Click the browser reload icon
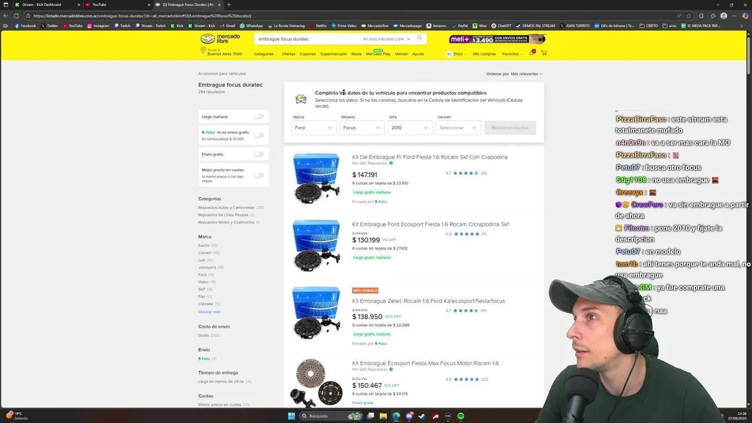The height and width of the screenshot is (423, 752). [x=16, y=16]
